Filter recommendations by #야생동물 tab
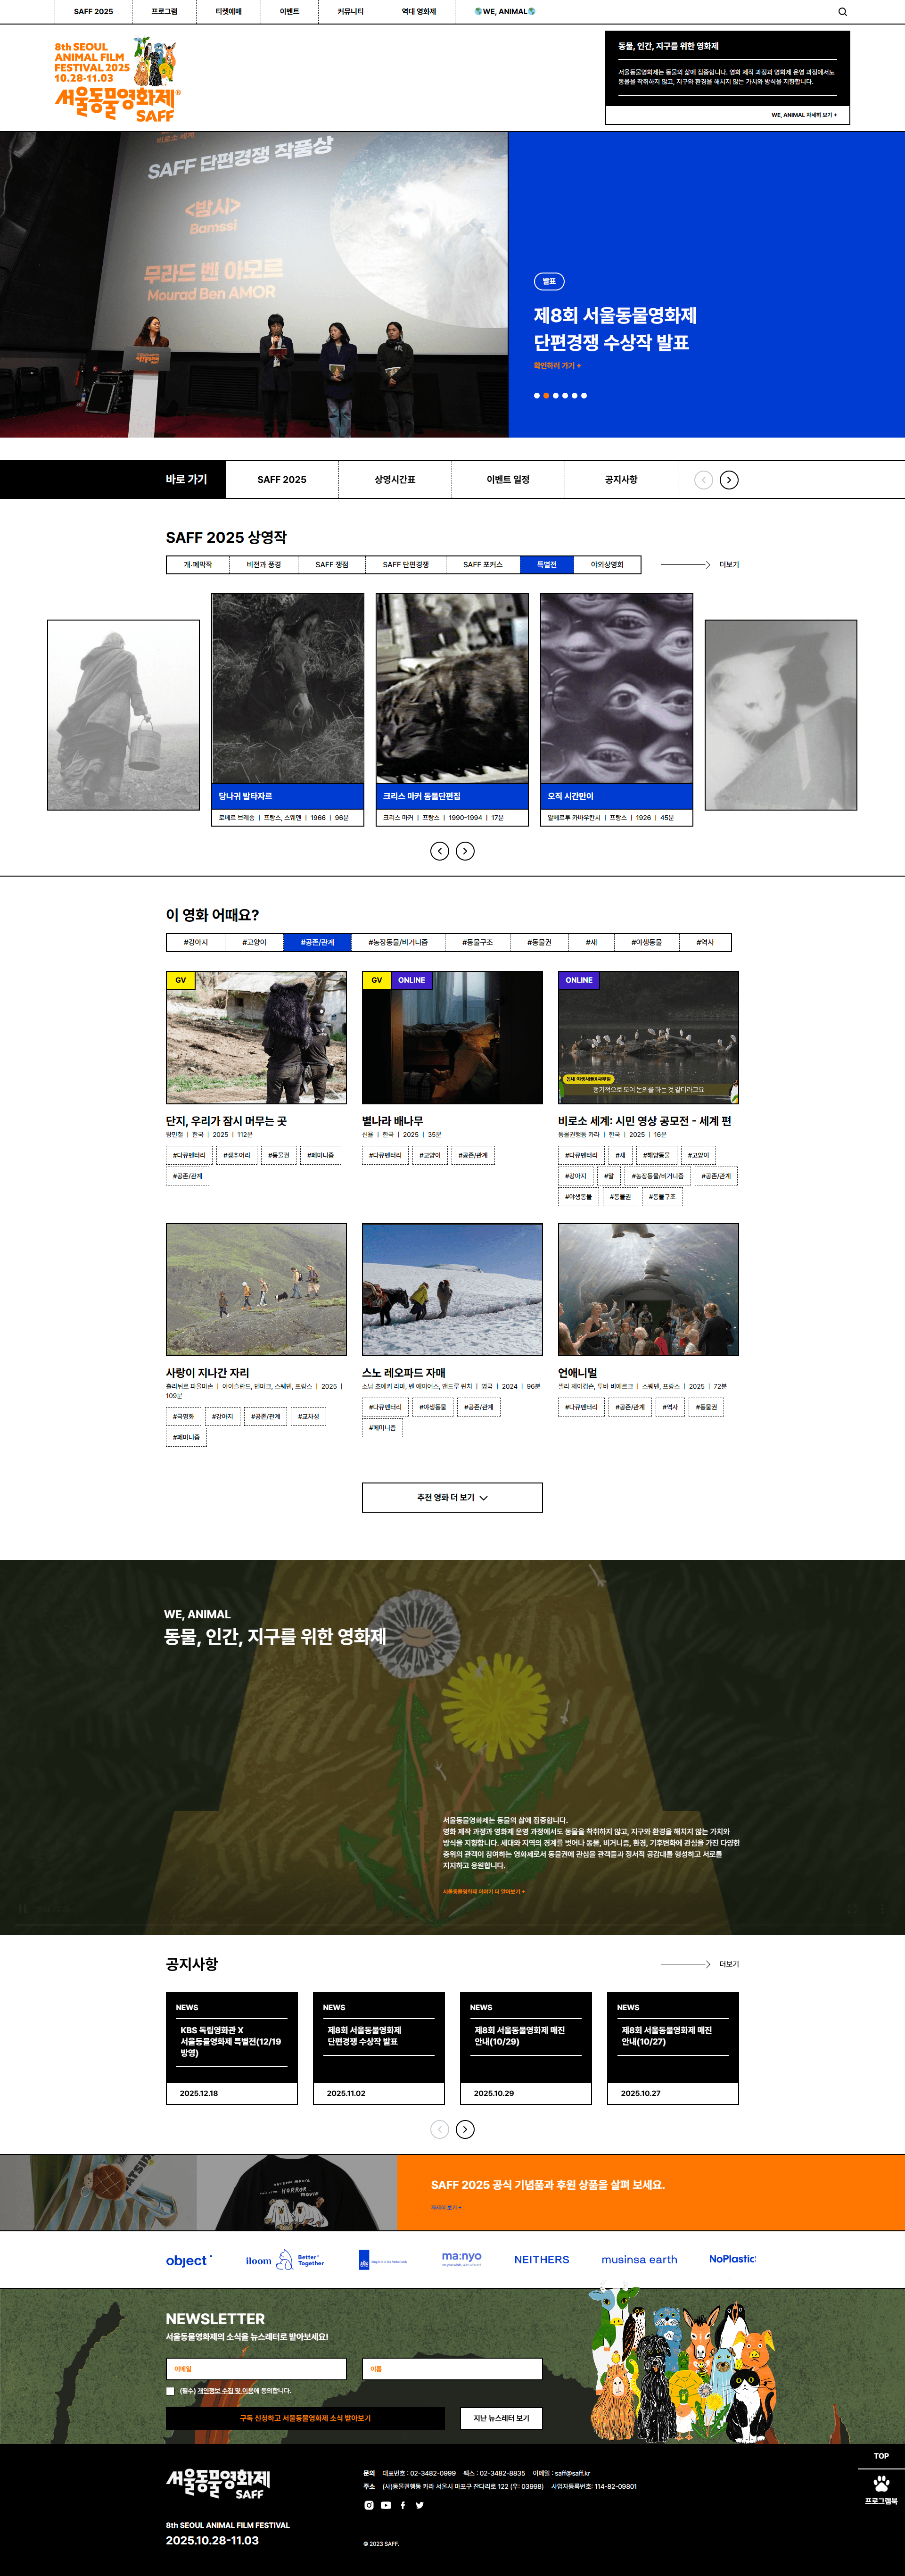 [x=646, y=942]
